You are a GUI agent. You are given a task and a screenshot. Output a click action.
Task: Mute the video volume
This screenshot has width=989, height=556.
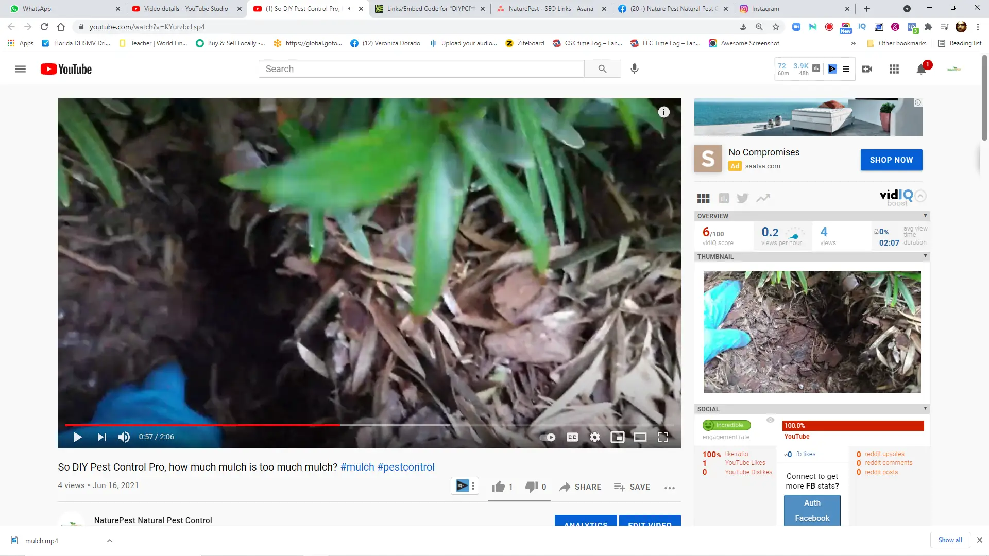point(124,437)
